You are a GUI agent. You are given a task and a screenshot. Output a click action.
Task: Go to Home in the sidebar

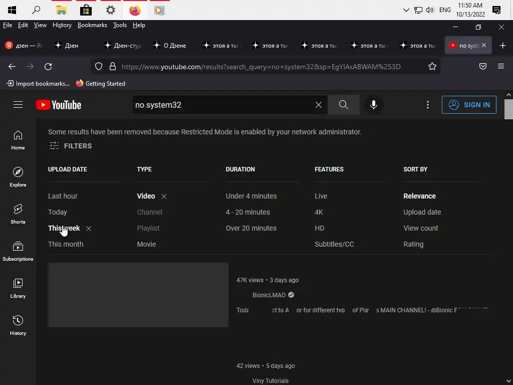18,140
